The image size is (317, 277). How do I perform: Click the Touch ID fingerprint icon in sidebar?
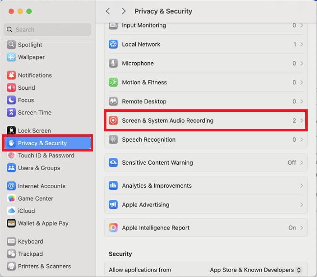[11, 155]
